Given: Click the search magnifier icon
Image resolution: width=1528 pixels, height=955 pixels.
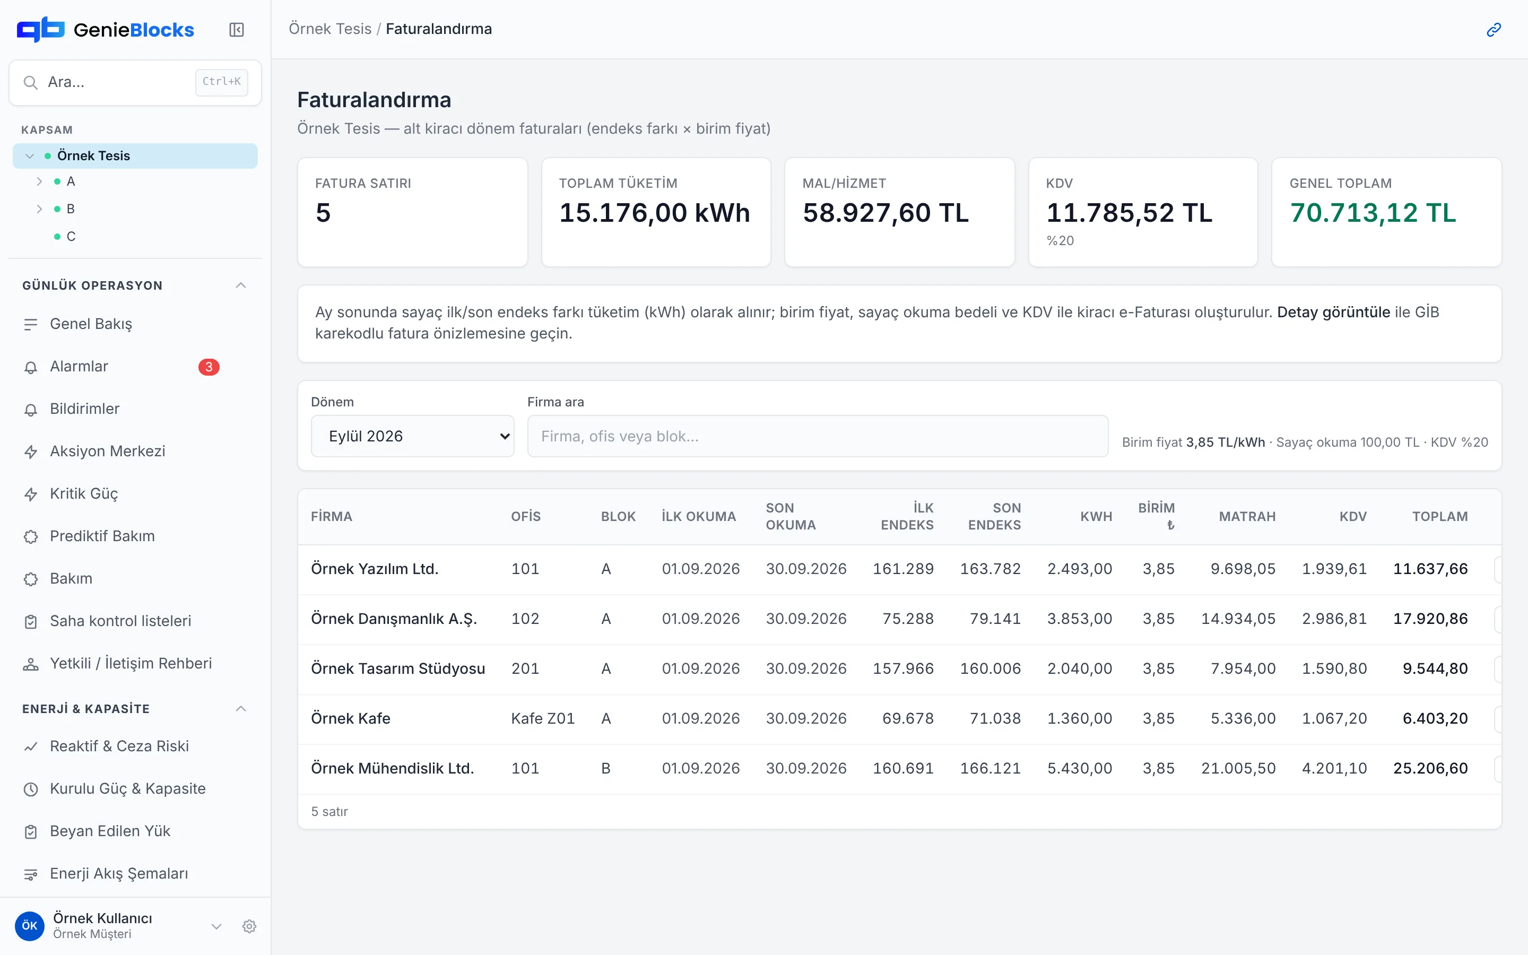Looking at the screenshot, I should (30, 82).
